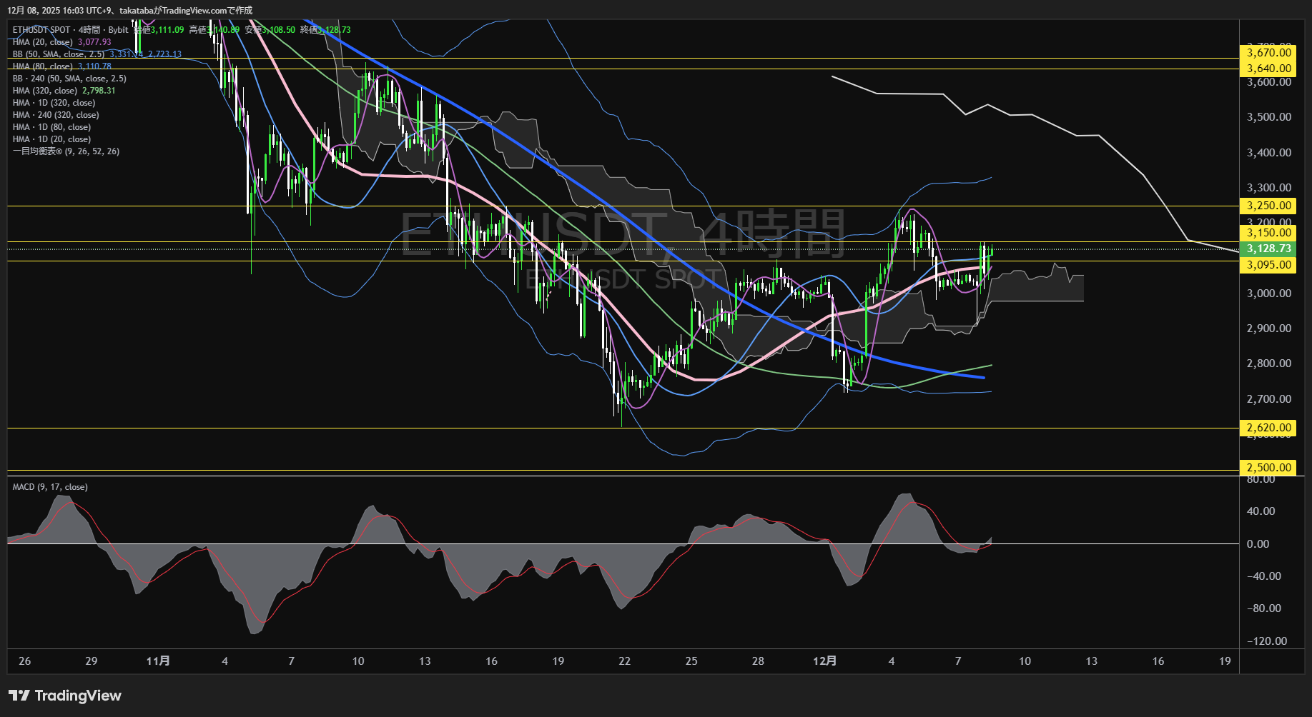Select the 3,640.00 horizontal line price tag
The image size is (1312, 717).
click(1268, 69)
